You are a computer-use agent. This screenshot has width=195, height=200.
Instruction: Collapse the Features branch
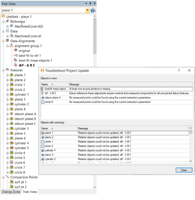point(4,70)
